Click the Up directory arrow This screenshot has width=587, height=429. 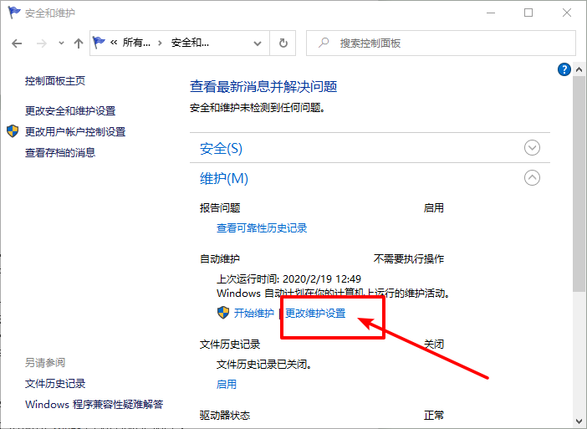pos(78,43)
